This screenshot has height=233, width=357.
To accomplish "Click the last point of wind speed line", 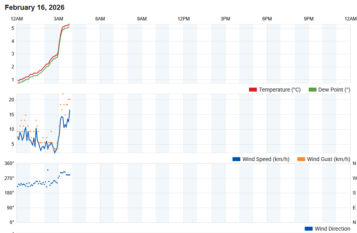I will coord(70,110).
